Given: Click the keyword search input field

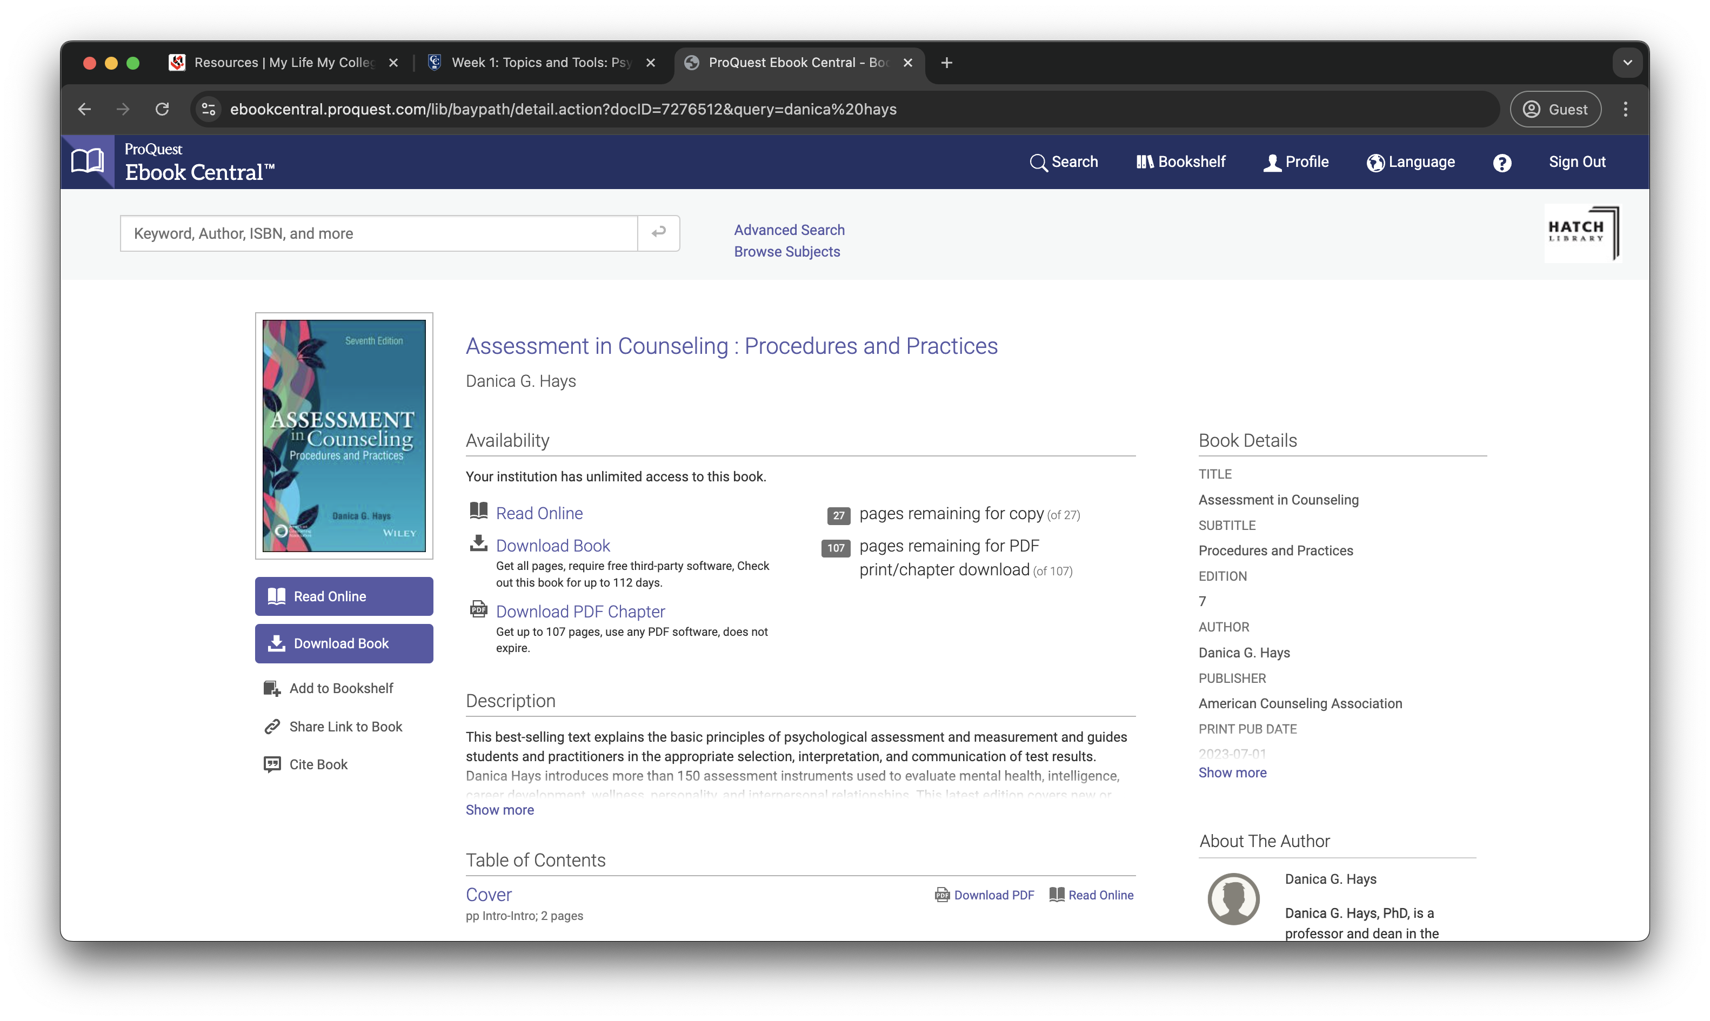Looking at the screenshot, I should click(378, 233).
